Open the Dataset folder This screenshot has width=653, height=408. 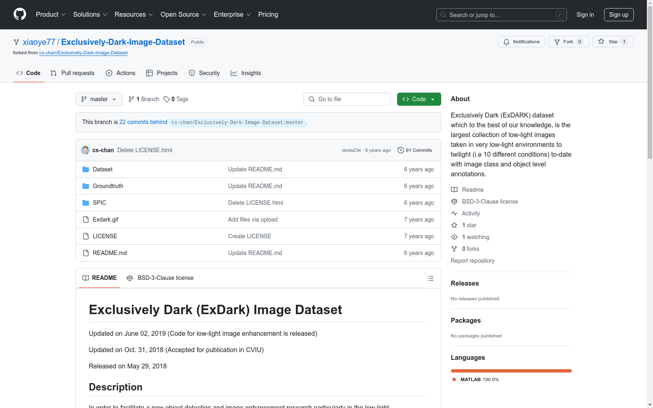102,169
